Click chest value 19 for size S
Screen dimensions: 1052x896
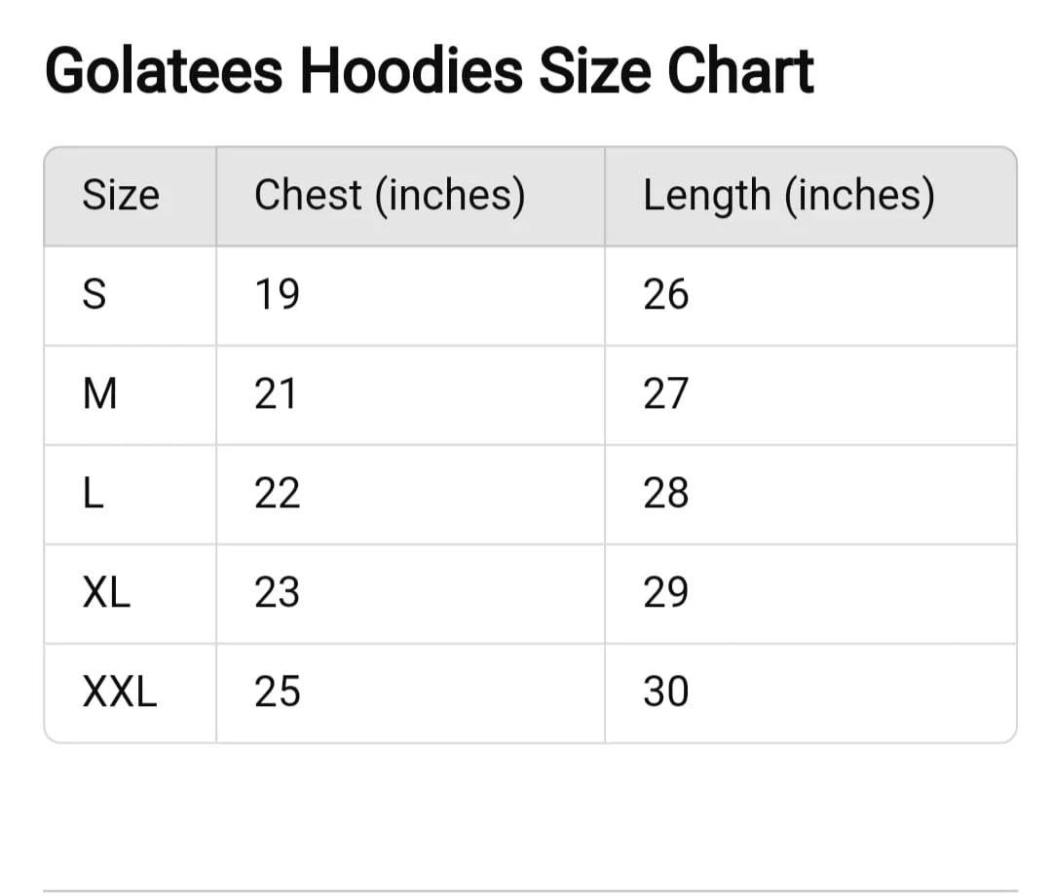277,295
